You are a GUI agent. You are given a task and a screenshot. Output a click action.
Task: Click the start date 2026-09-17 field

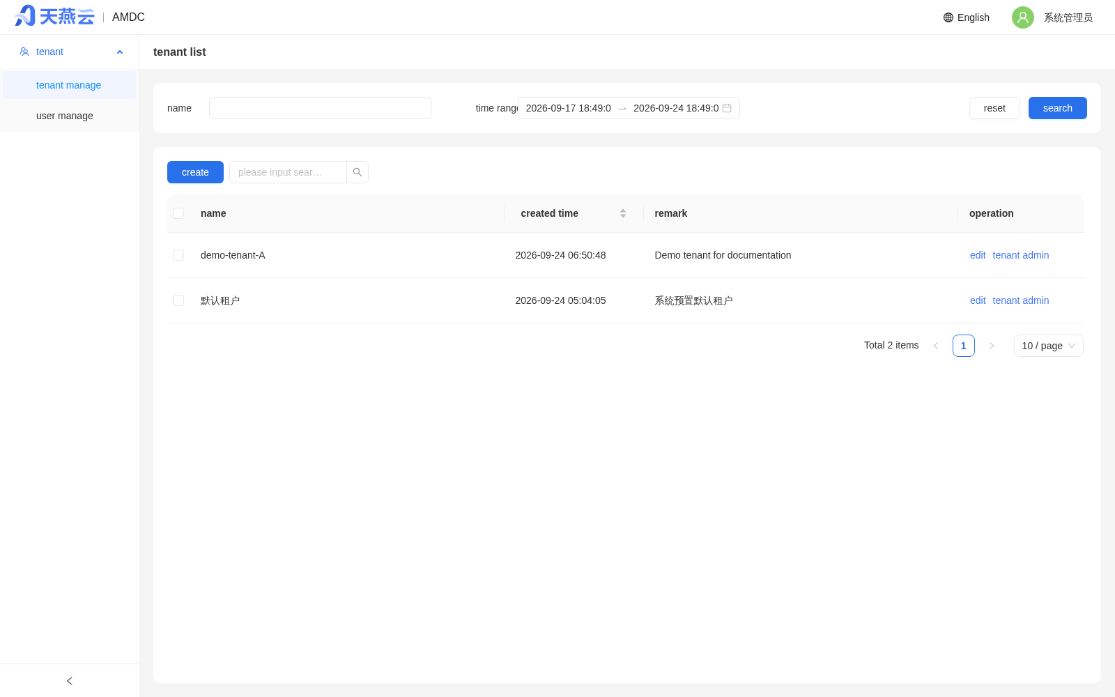(569, 108)
